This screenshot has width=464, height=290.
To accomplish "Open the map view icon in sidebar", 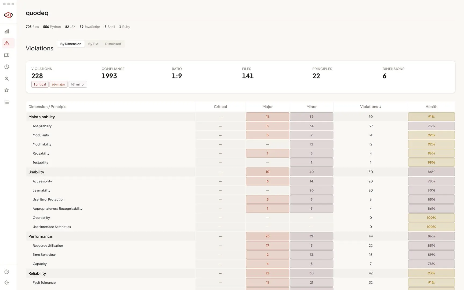I will (7, 55).
